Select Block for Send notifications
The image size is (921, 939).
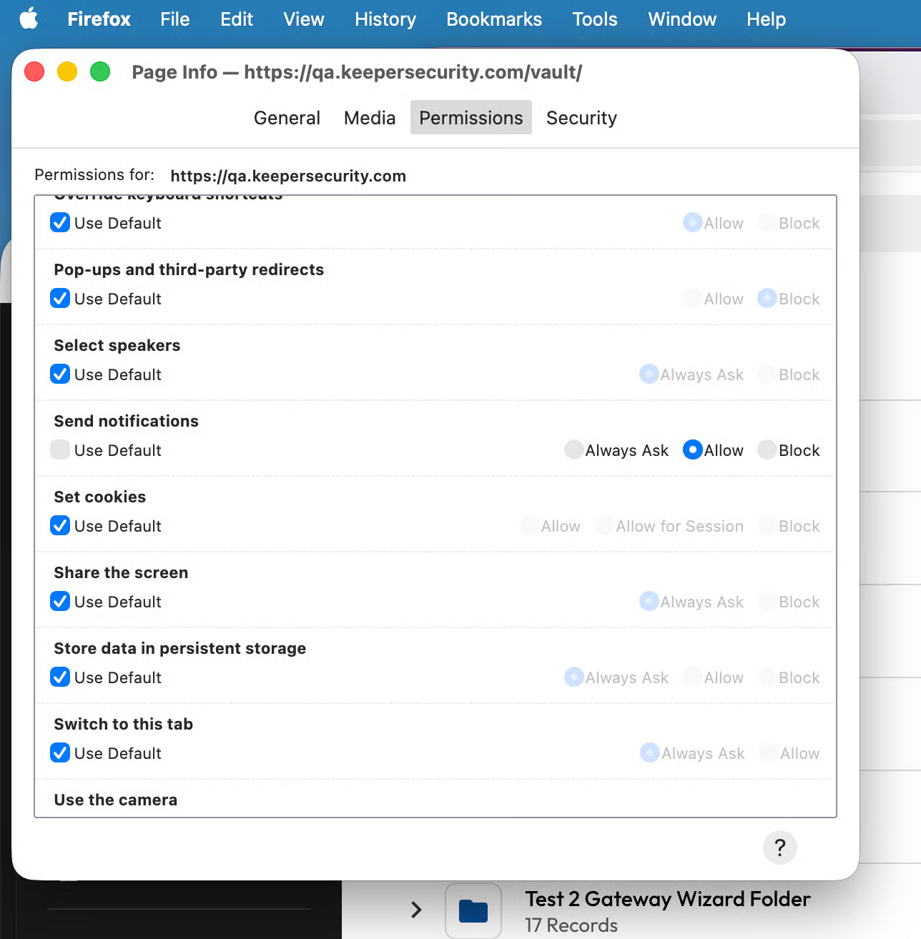click(x=767, y=450)
